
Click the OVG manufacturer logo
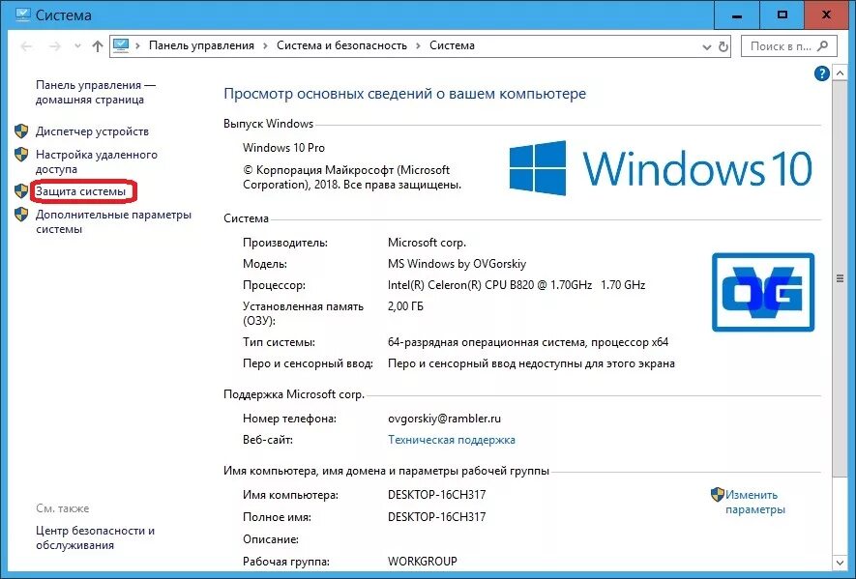tap(763, 292)
